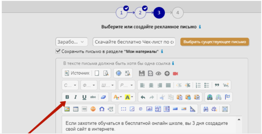Click info icon next to 'Мои материалы'
This screenshot has width=262, height=134.
coord(162,51)
